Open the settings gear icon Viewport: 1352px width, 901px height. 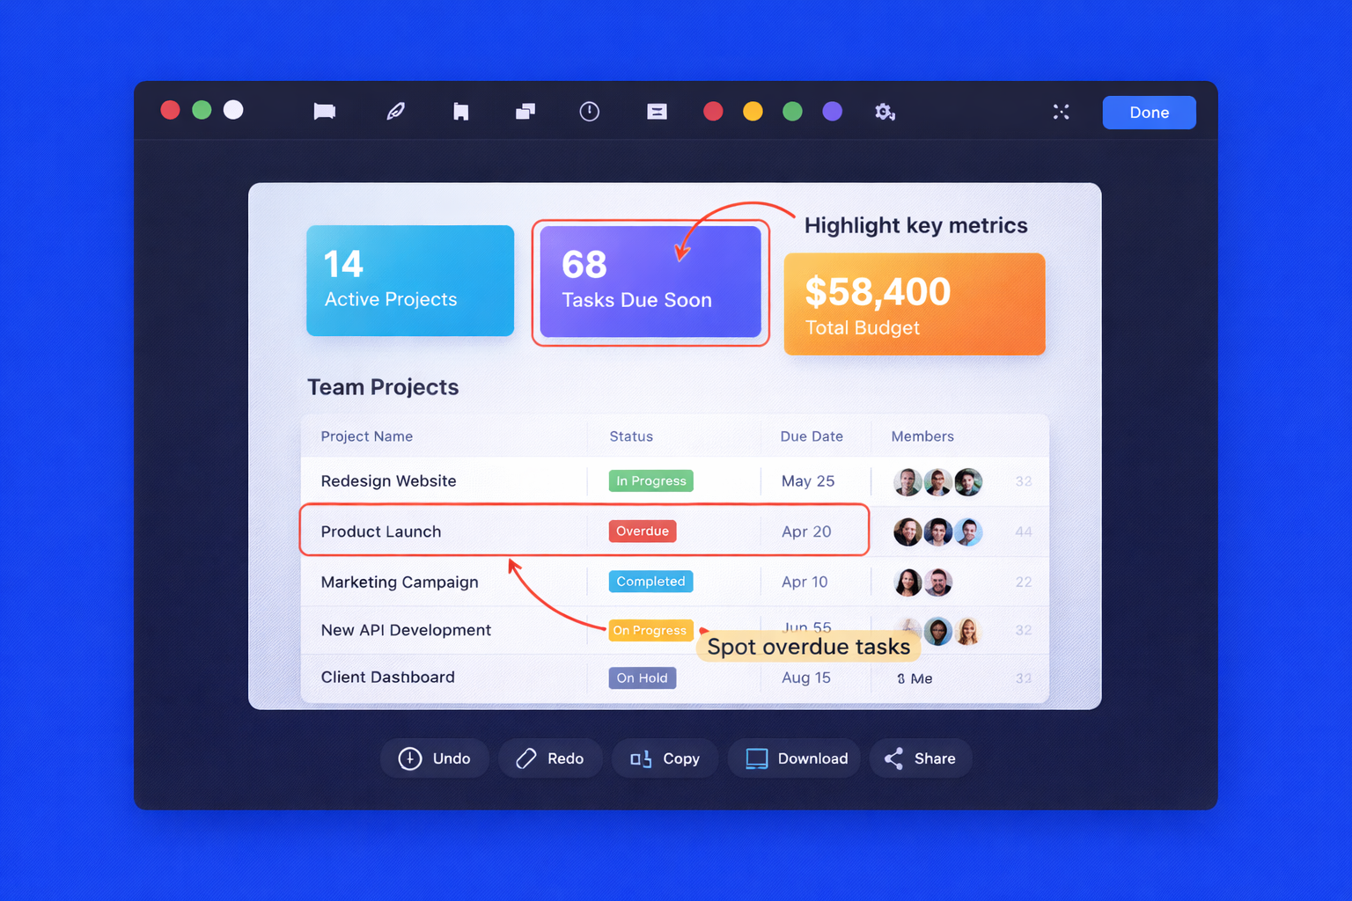(x=885, y=112)
